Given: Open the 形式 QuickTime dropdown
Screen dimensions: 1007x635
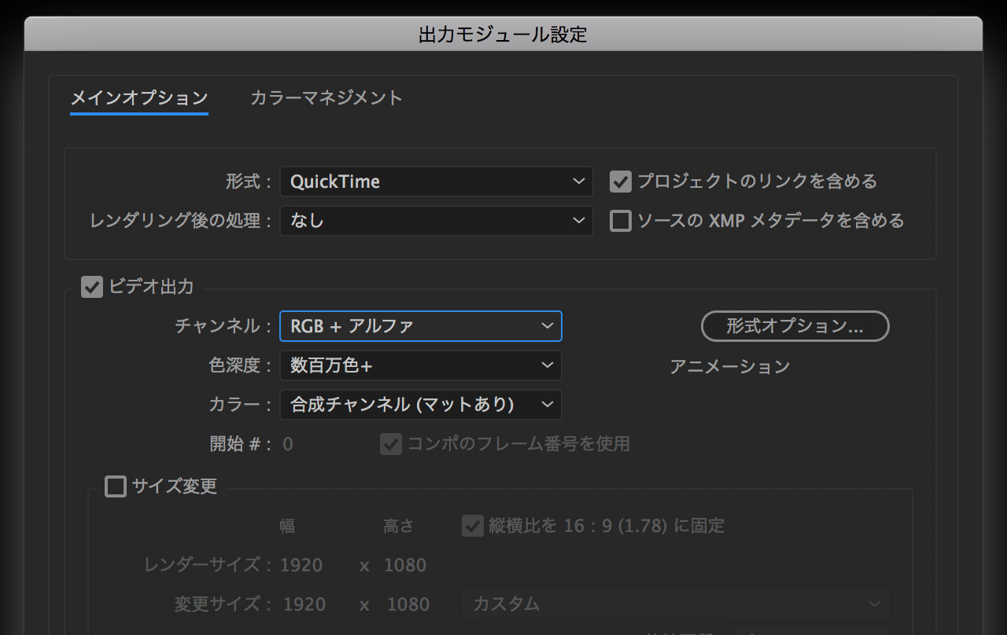Looking at the screenshot, I should click(x=437, y=182).
